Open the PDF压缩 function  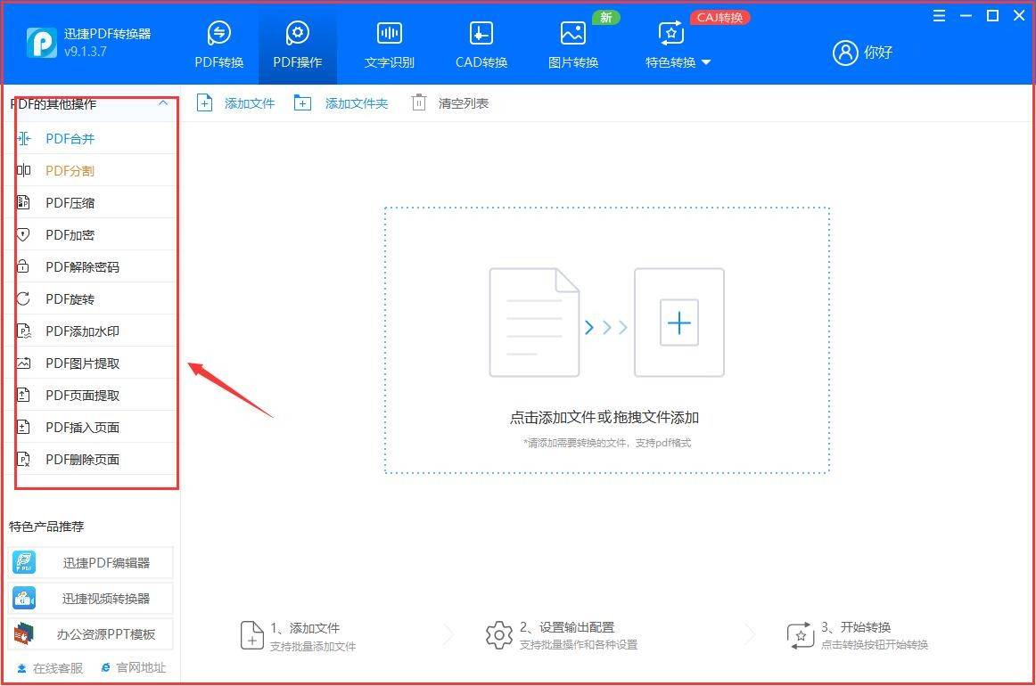[x=71, y=202]
